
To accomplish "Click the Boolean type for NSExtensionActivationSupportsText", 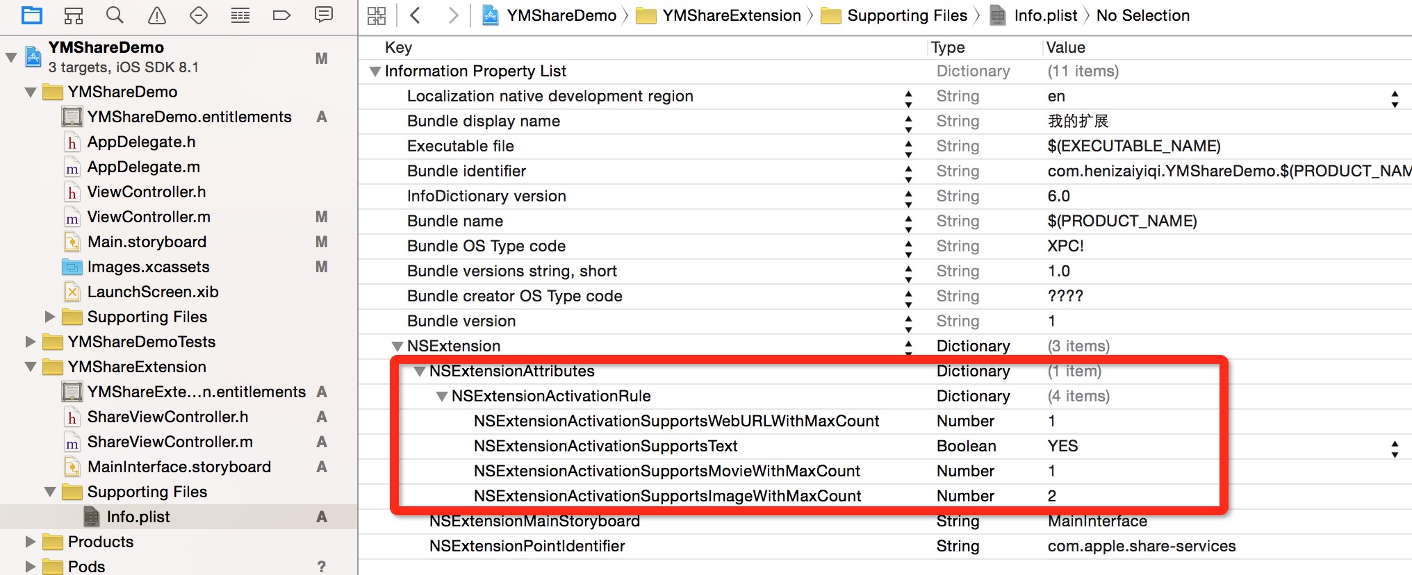I will coord(966,447).
